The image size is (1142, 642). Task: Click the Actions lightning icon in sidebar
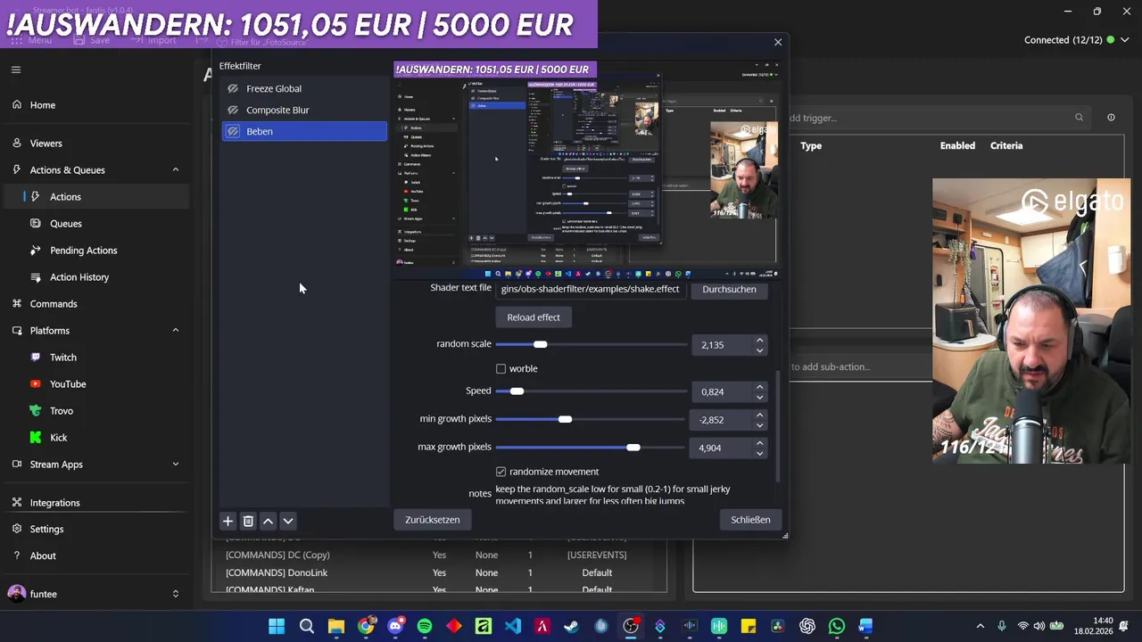pyautogui.click(x=35, y=196)
